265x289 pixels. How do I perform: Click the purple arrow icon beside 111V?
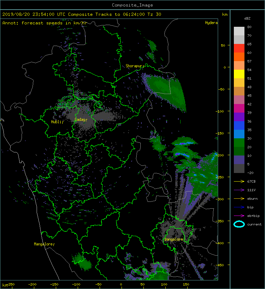(x=239, y=190)
